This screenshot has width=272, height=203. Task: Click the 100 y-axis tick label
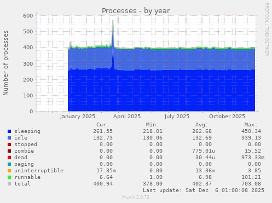click(x=28, y=96)
